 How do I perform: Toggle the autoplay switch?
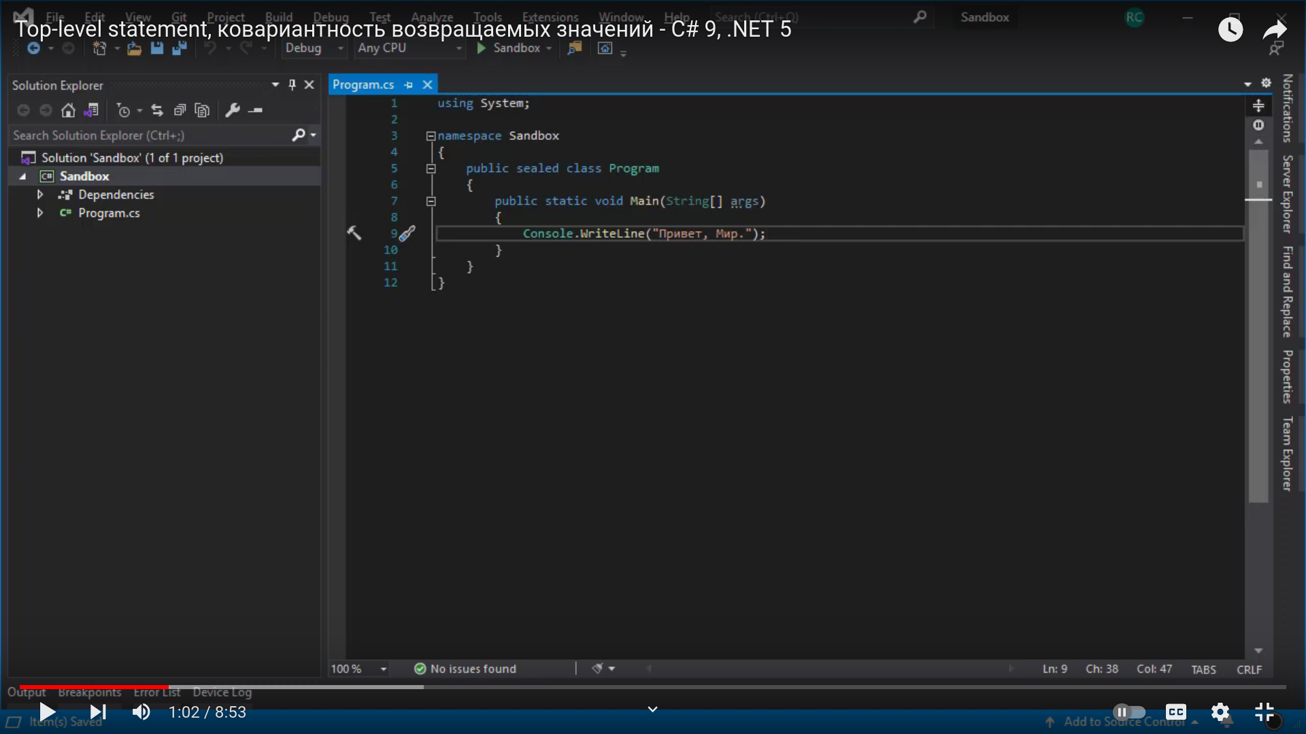click(1129, 712)
